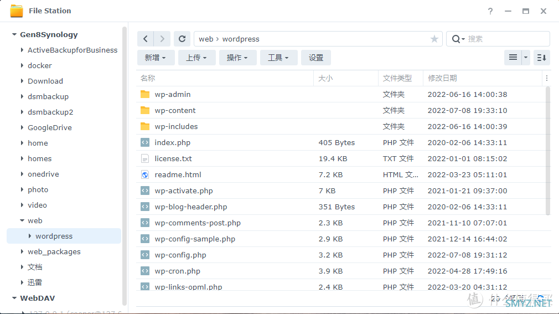Collapse the web folder arrow
The width and height of the screenshot is (559, 314).
tap(22, 220)
